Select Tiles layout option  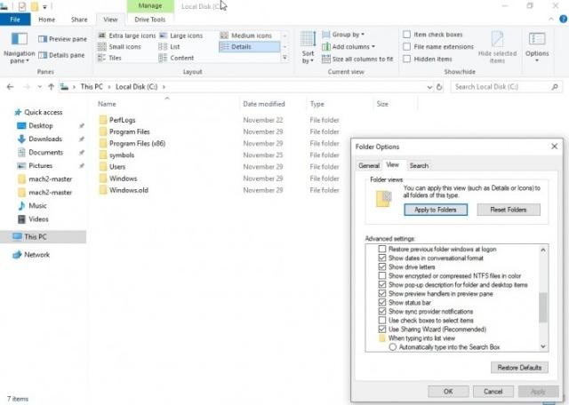109,58
